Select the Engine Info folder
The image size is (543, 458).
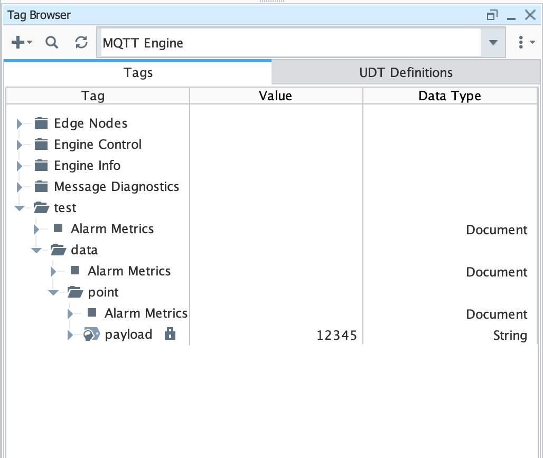pyautogui.click(x=87, y=166)
